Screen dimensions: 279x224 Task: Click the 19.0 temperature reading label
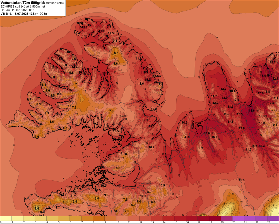pos(269,75)
